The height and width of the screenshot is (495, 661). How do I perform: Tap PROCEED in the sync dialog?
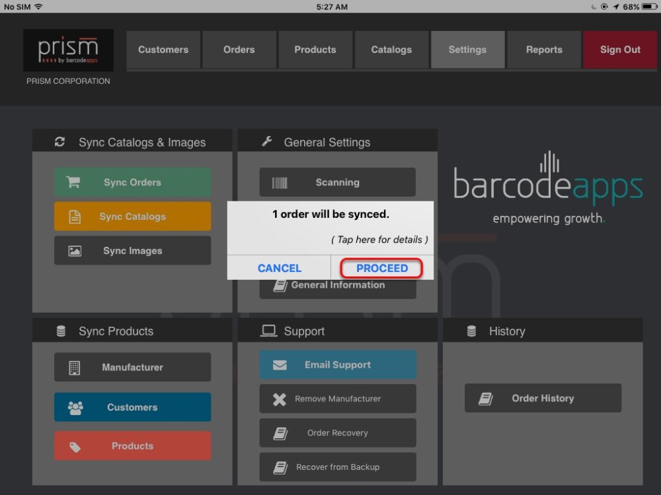382,268
